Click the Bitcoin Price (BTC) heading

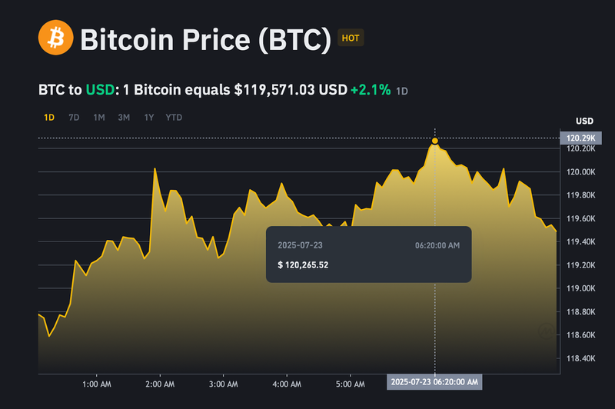coord(205,38)
